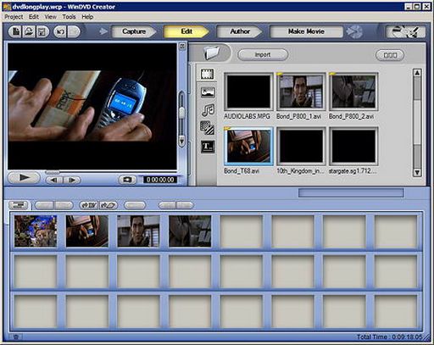Click the view-mode button right of Import
The width and height of the screenshot is (434, 345).
(x=390, y=55)
